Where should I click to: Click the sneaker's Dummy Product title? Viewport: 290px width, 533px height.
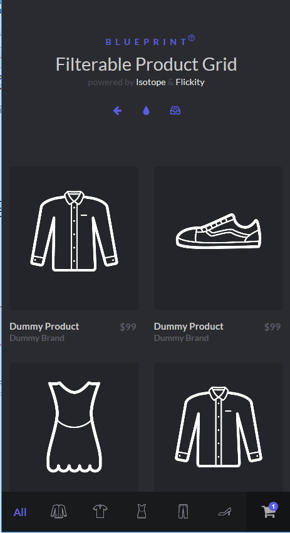(189, 327)
